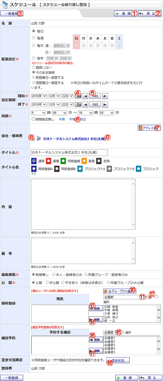Open the start hour dropdown showing 9
The image size is (163, 381).
point(38,112)
